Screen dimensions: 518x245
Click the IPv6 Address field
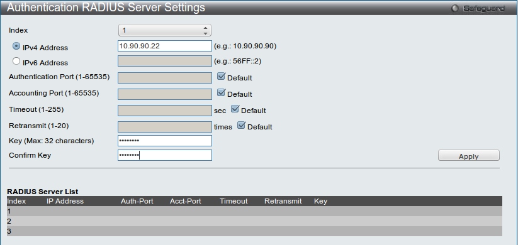tap(165, 61)
